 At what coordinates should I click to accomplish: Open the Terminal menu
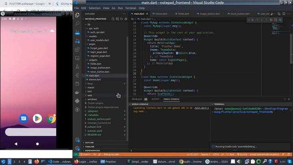pyautogui.click(x=130, y=8)
